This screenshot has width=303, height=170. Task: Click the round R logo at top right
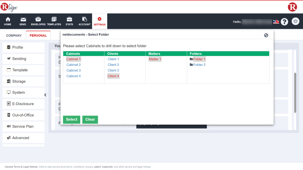tap(293, 7)
